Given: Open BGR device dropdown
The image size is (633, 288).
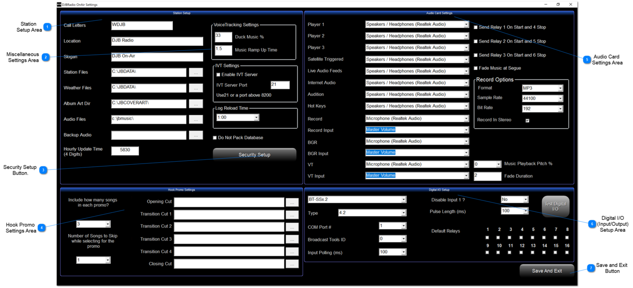Looking at the screenshot, I should (466, 141).
